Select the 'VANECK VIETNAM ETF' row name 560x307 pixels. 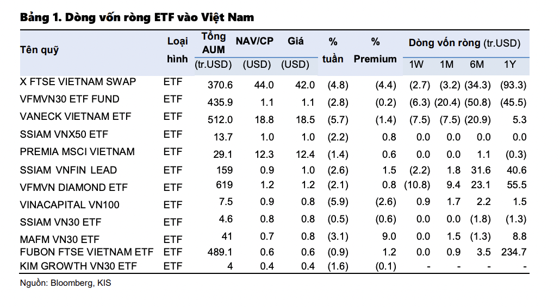(76, 117)
